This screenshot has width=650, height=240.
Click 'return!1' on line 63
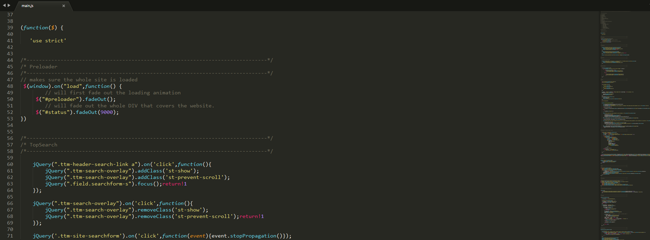pos(175,184)
